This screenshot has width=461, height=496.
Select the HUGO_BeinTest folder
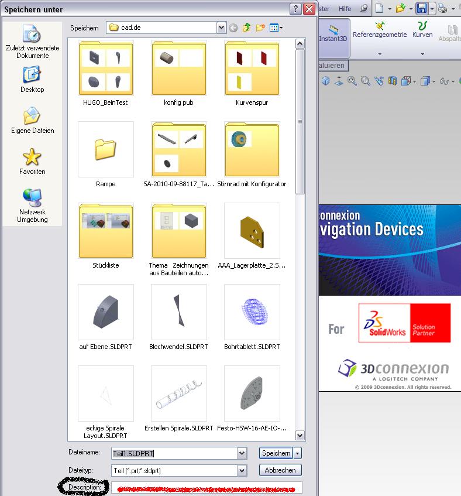(x=105, y=73)
